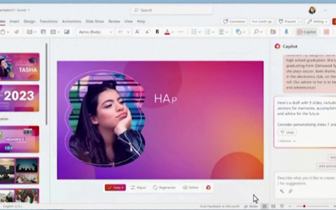Open the Aptos (Body) font dropdown
Screen dimensions: 336x210
94,32
